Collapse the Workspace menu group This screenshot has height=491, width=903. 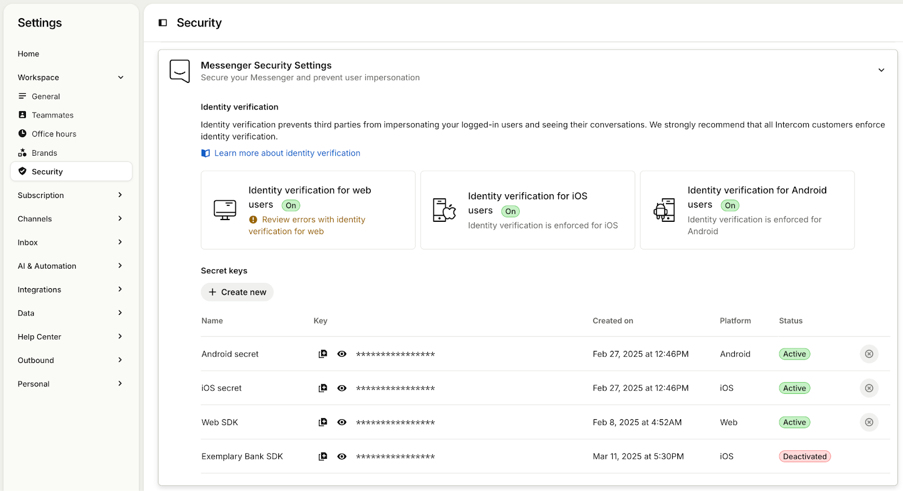coord(120,77)
